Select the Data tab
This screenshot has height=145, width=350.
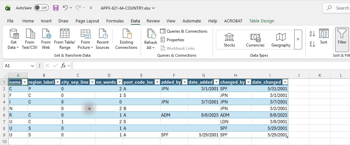135,21
